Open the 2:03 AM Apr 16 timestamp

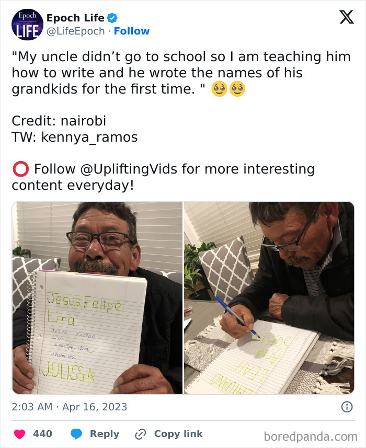[69, 407]
